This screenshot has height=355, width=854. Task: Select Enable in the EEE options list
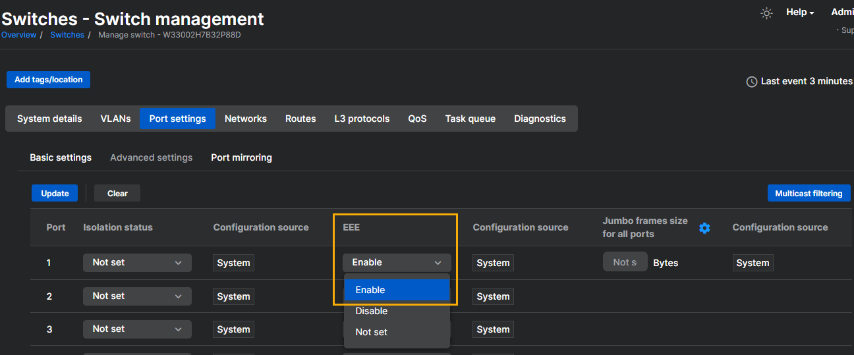396,290
